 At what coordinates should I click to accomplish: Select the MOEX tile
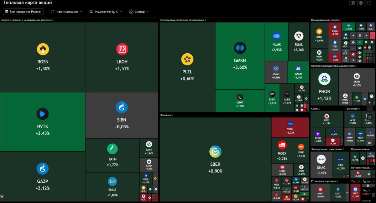click(282, 150)
